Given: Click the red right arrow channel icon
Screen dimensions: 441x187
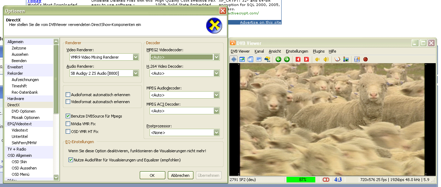Looking at the screenshot, I should [x=307, y=59].
